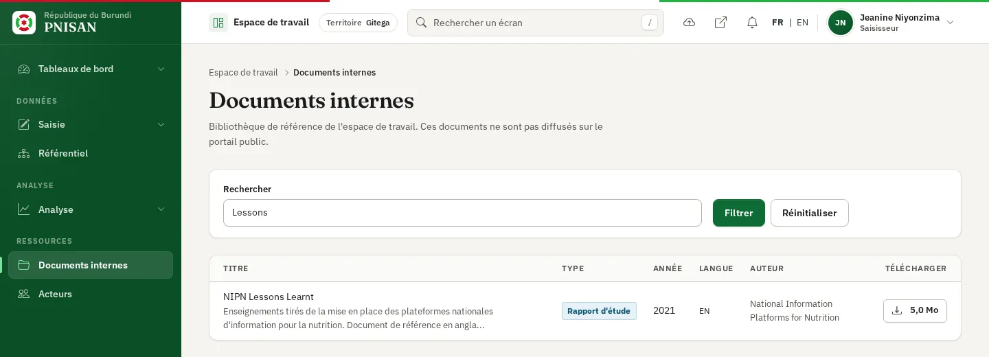Click the Rapport d'étude type badge
Screen dimensions: 989x357
(599, 311)
